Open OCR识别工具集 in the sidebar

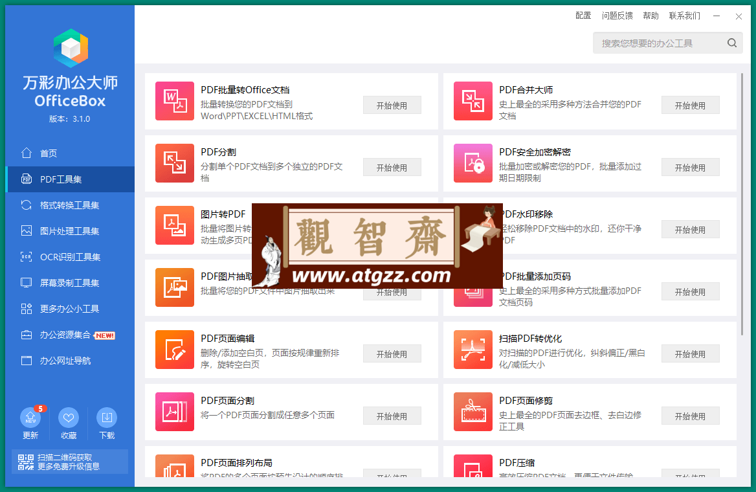point(71,257)
